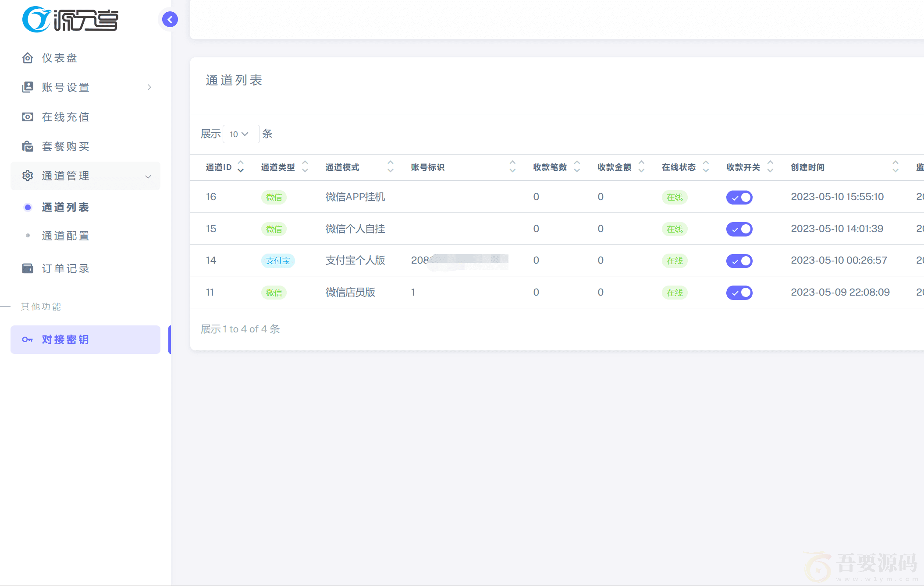924x586 pixels.
Task: Sort table by 收款笔数 arrows
Action: click(577, 167)
